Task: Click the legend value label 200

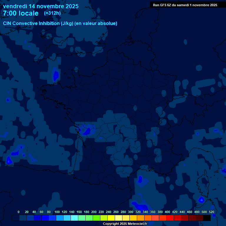Action: coord(94,212)
